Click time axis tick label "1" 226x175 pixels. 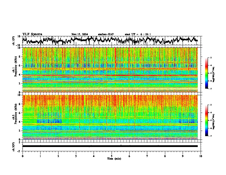[40, 156]
